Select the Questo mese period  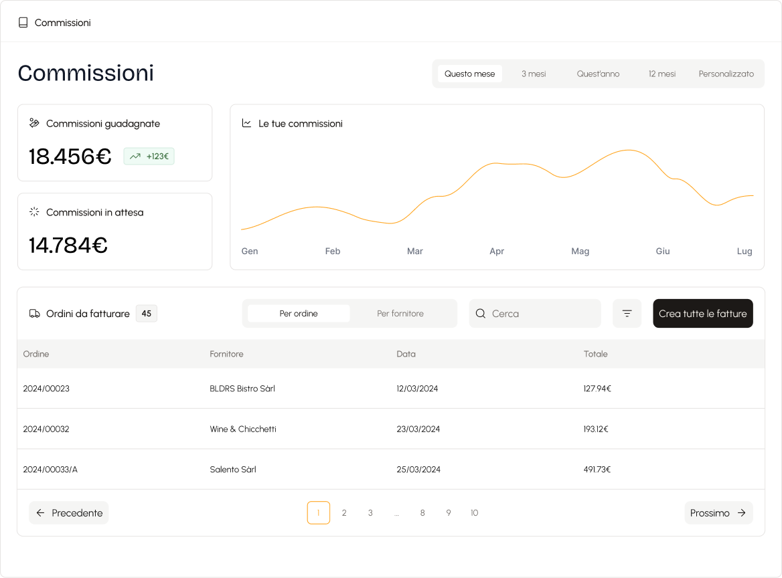pyautogui.click(x=469, y=74)
